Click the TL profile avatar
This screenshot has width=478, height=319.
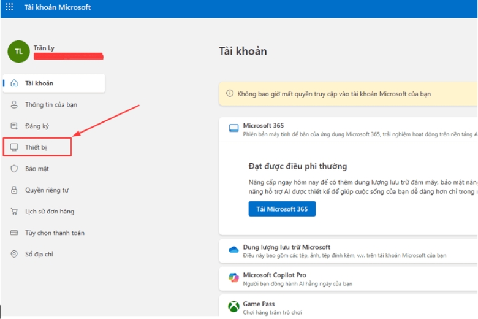18,52
